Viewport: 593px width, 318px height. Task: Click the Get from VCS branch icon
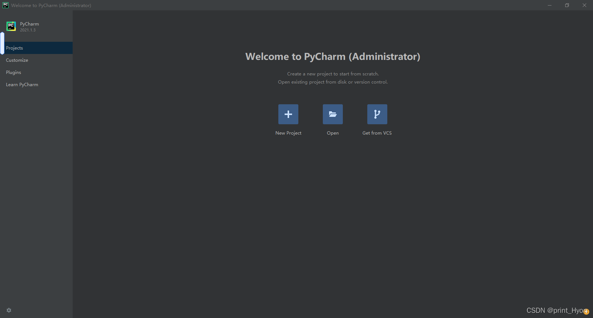377,114
